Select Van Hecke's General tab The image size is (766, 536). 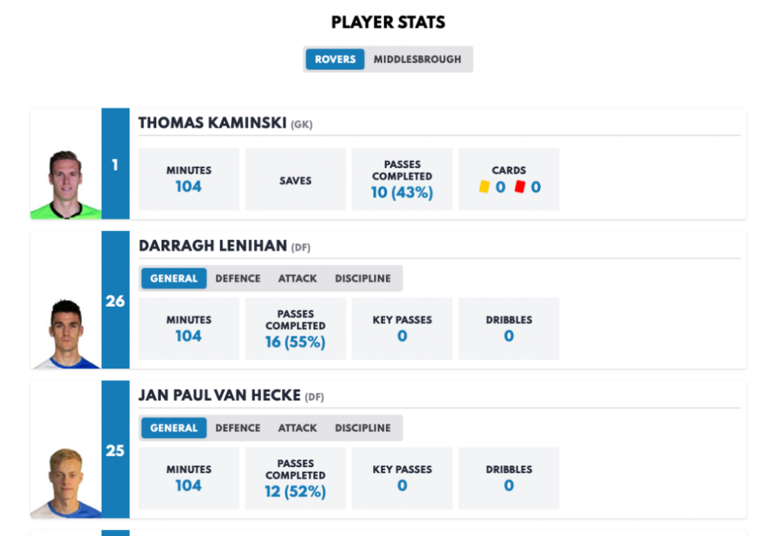174,428
